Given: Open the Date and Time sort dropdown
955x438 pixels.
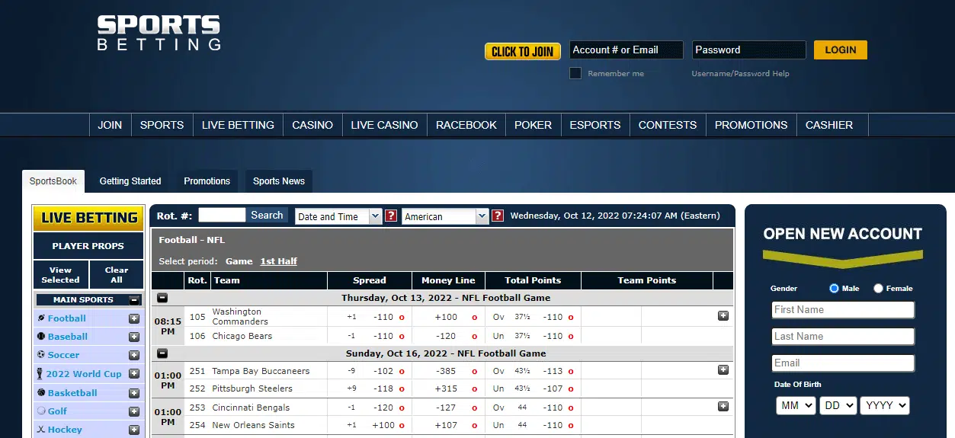Looking at the screenshot, I should pyautogui.click(x=338, y=216).
